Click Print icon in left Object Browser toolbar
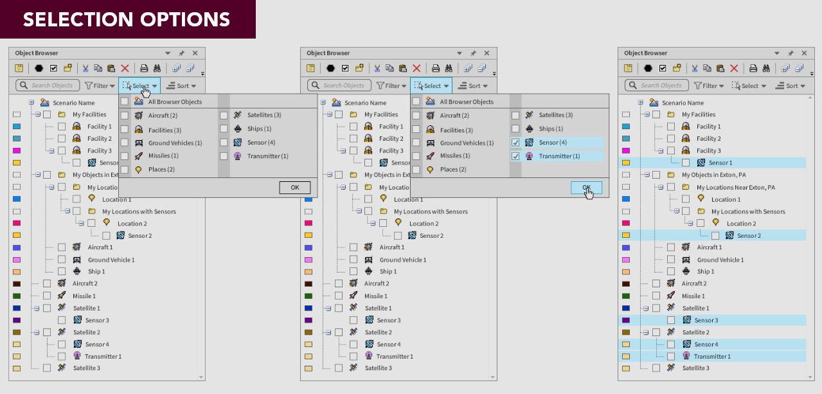Image resolution: width=822 pixels, height=394 pixels. pyautogui.click(x=143, y=68)
